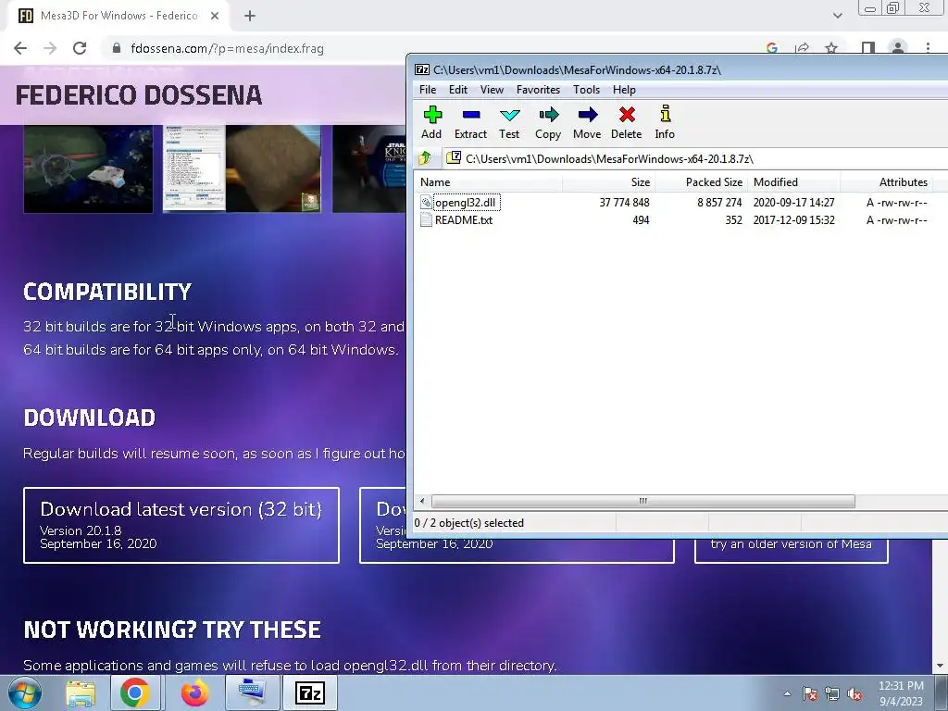The height and width of the screenshot is (711, 948).
Task: Click the Add button in 7-Zip toolbar
Action: coord(431,122)
